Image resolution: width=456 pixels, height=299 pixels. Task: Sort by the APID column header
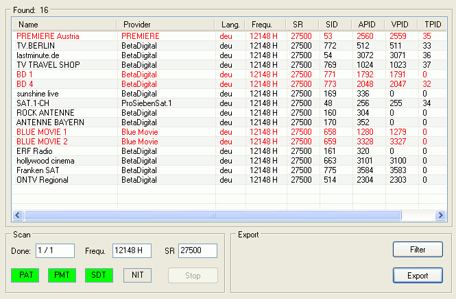[368, 25]
